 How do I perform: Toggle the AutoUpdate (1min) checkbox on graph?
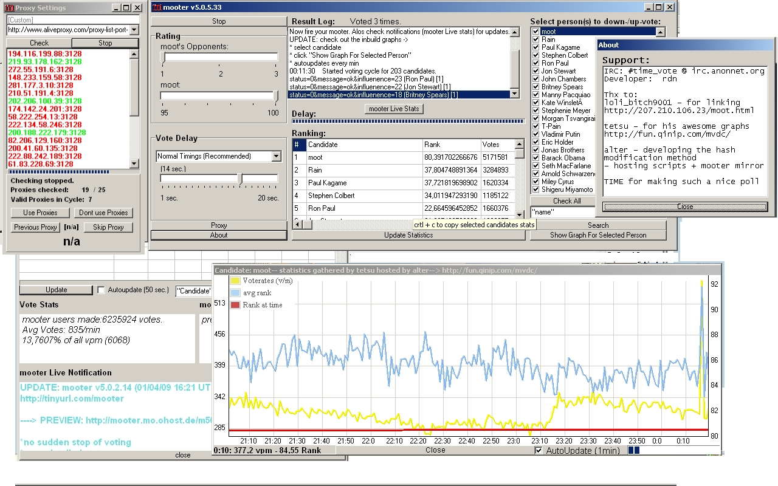click(539, 451)
